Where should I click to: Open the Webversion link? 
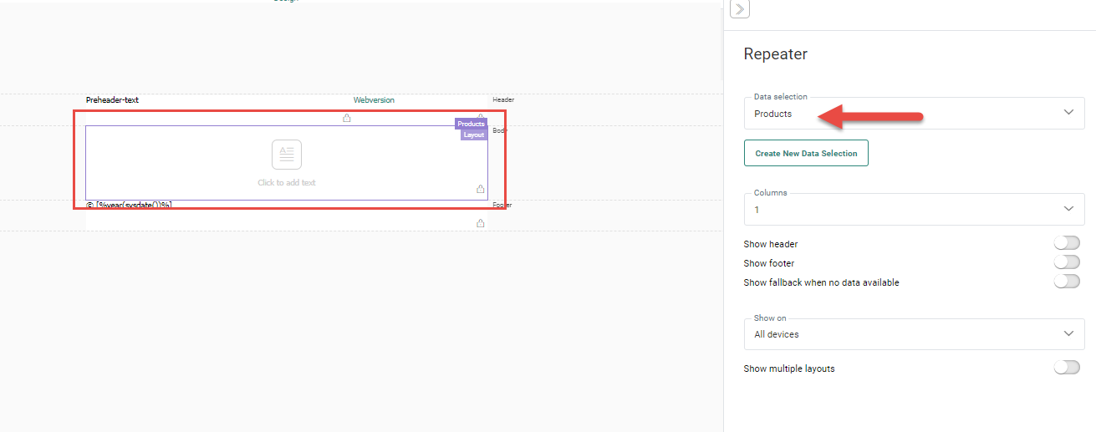(374, 100)
